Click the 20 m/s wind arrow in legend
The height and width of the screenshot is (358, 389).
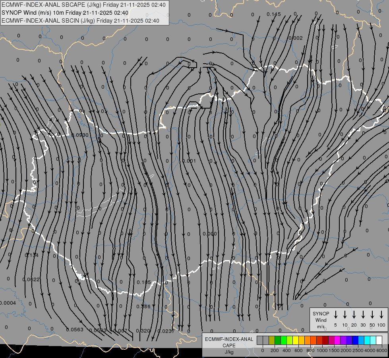click(x=354, y=314)
